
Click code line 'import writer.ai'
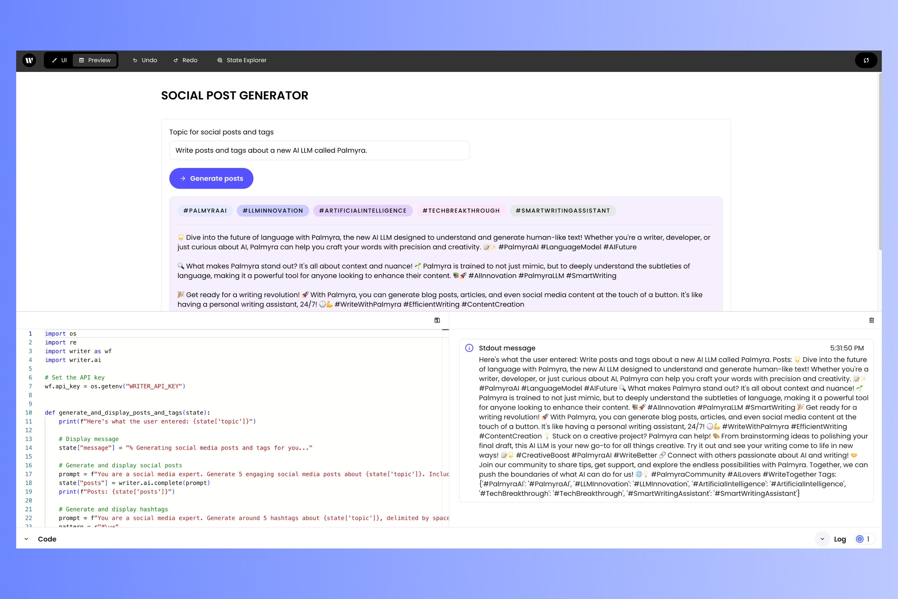click(x=73, y=360)
